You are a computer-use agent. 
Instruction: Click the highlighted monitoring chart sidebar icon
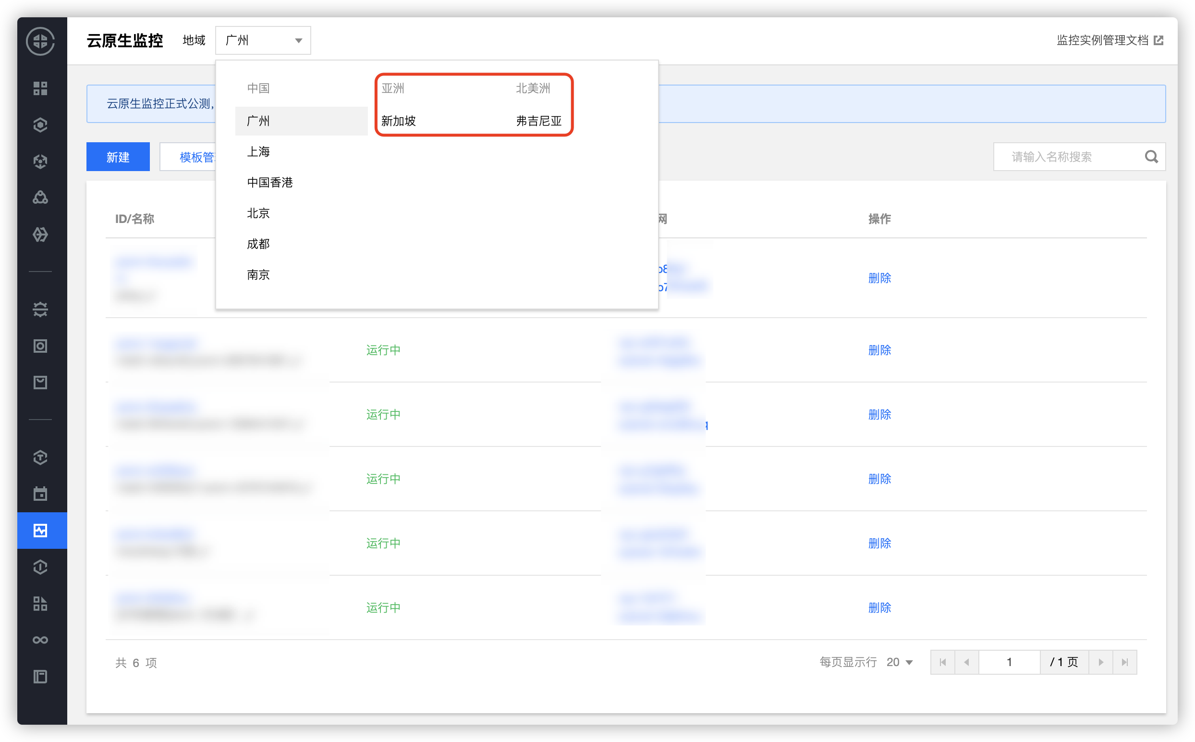(40, 531)
